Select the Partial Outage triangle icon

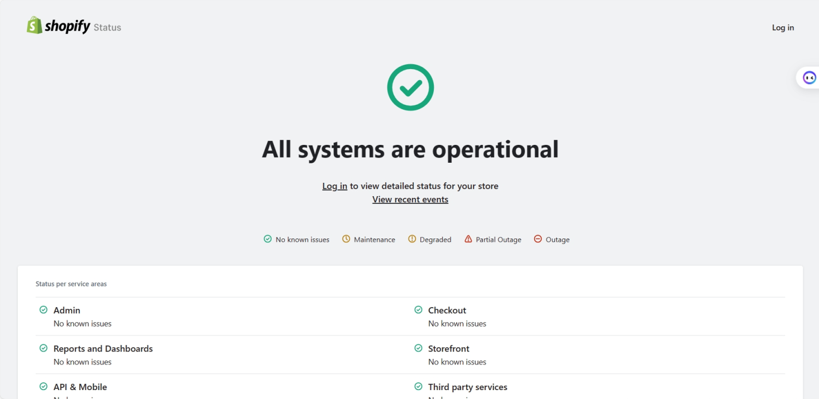pos(468,239)
